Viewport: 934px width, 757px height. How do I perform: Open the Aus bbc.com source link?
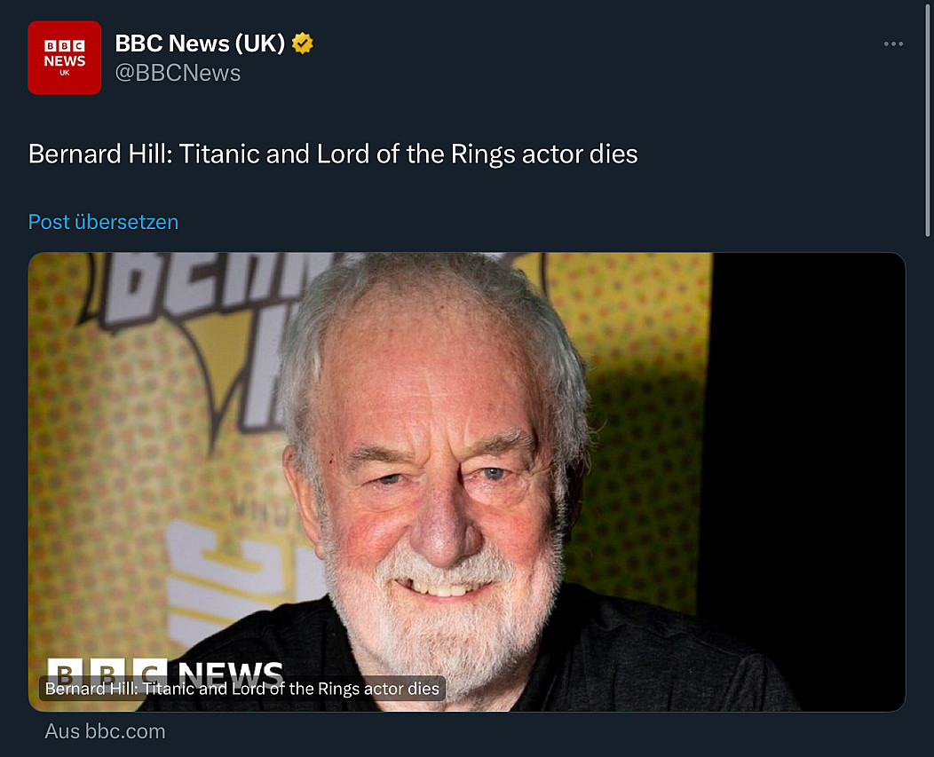pyautogui.click(x=105, y=731)
